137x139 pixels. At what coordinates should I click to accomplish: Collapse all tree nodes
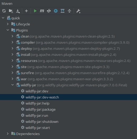(x=69, y=11)
